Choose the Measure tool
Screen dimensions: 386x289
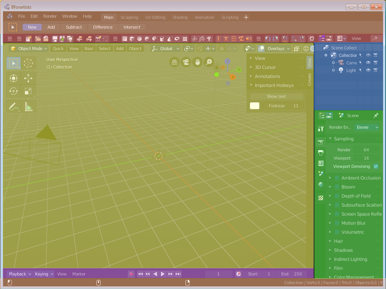(x=28, y=106)
